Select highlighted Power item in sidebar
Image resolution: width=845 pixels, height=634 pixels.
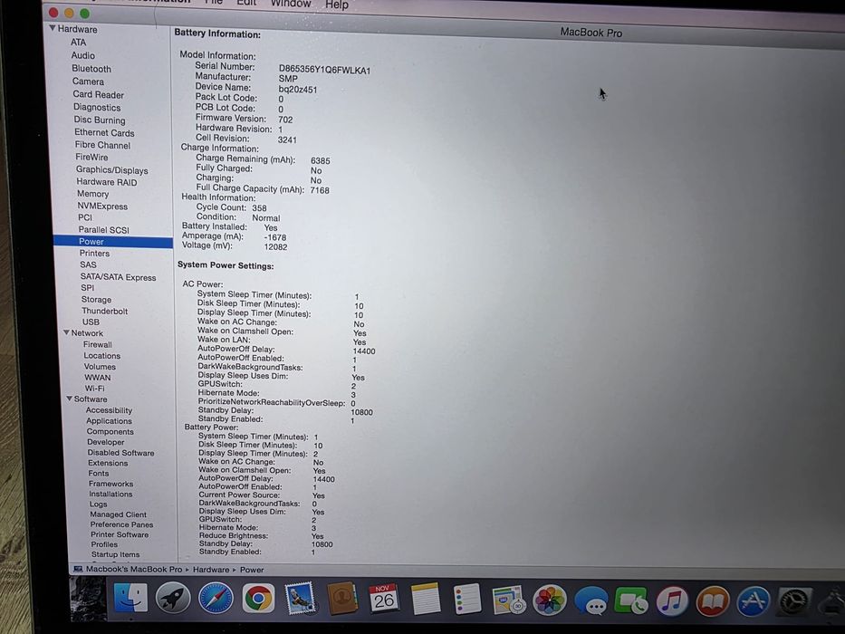[113, 242]
